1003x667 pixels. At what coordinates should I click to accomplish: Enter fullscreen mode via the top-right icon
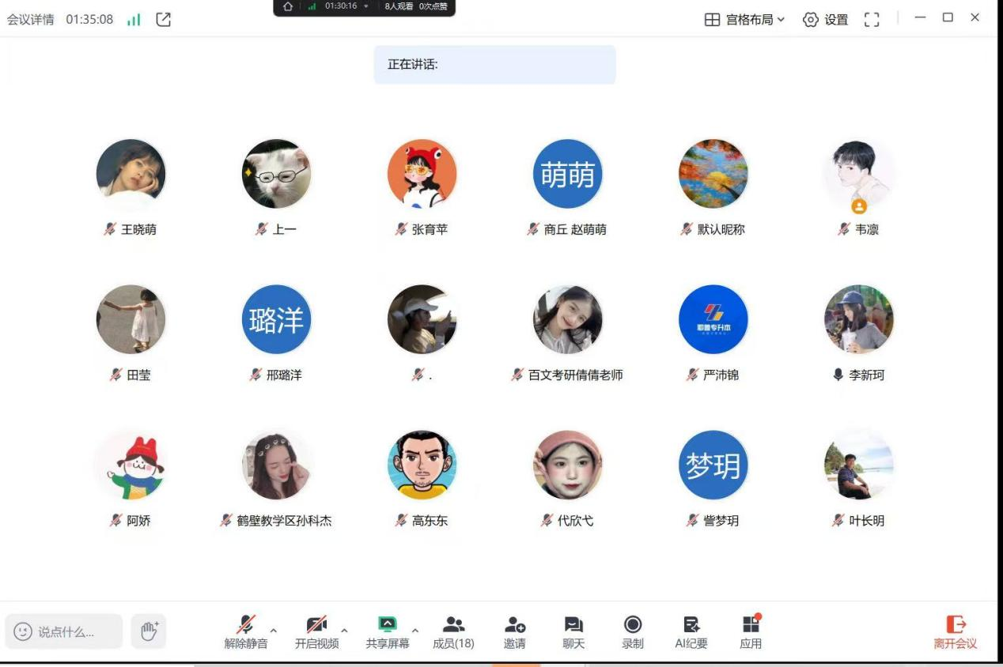[872, 20]
